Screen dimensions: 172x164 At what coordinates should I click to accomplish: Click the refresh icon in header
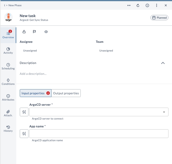click(138, 5)
